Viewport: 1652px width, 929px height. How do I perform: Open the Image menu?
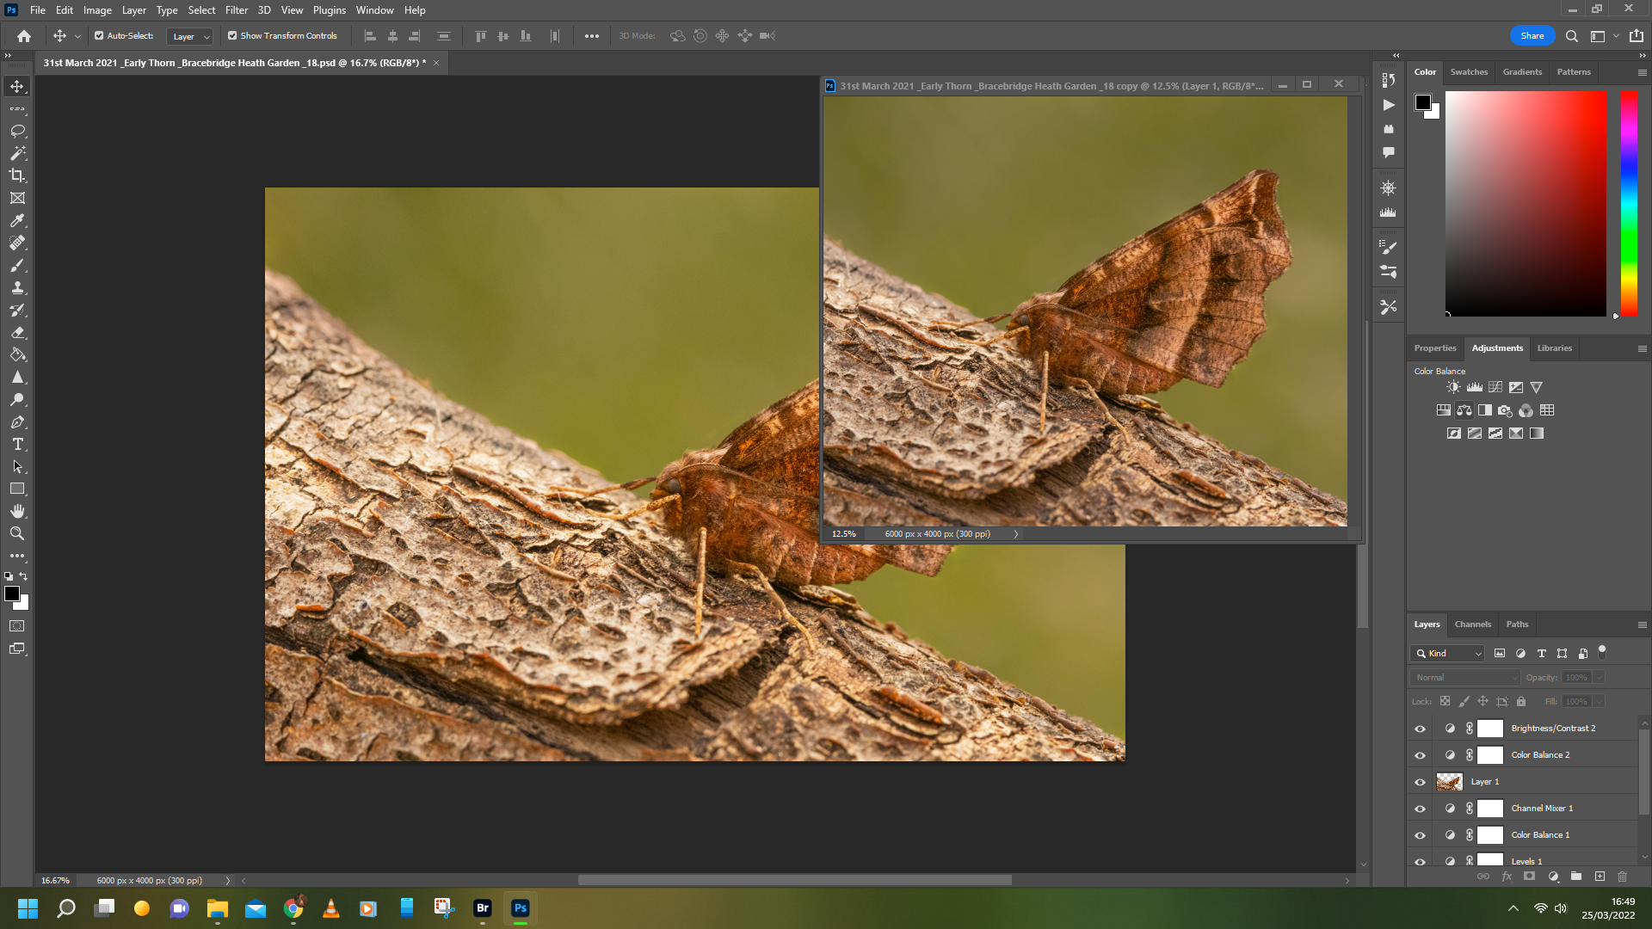97,10
